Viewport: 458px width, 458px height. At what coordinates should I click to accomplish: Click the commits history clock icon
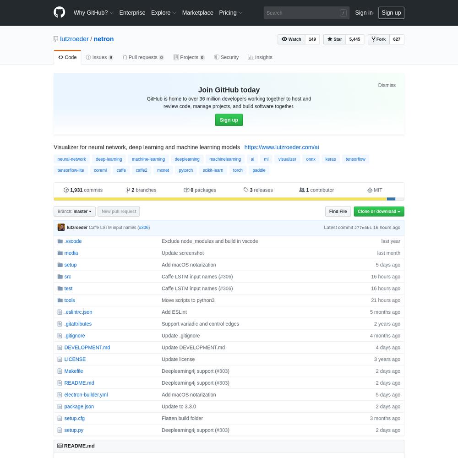[66, 190]
